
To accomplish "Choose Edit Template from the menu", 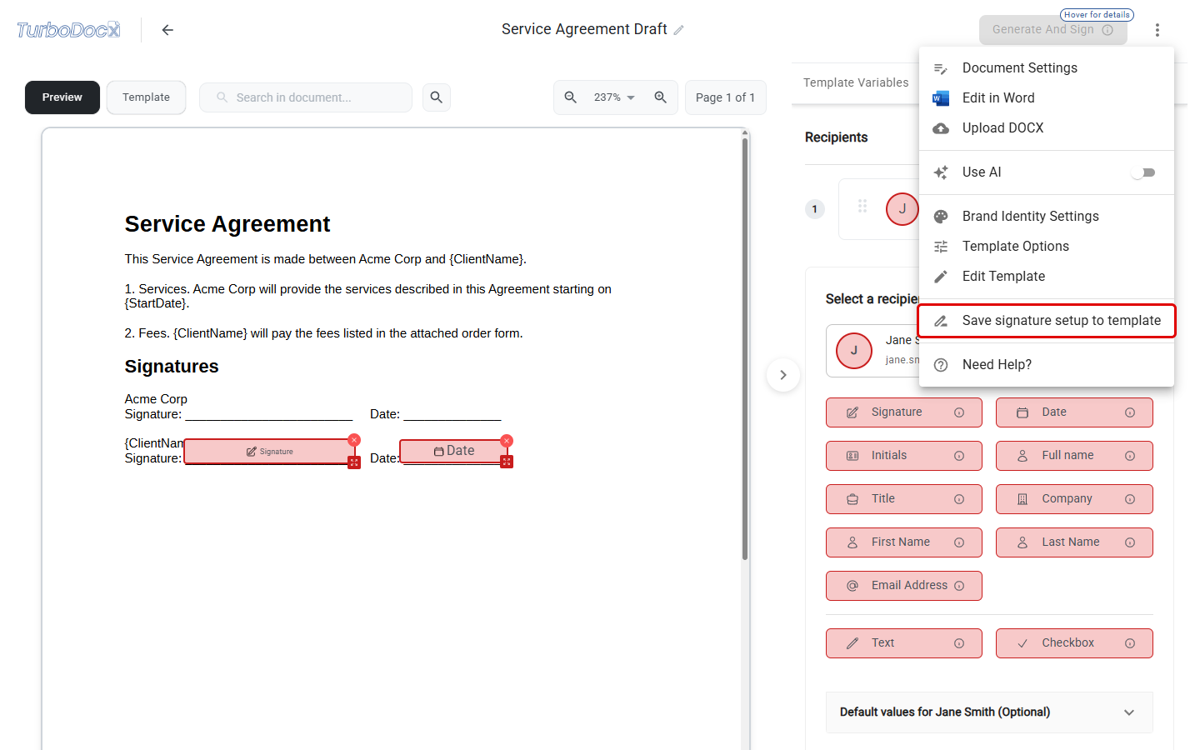I will (x=1047, y=277).
